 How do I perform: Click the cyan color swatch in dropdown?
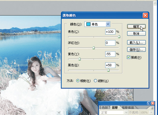pos(88,24)
